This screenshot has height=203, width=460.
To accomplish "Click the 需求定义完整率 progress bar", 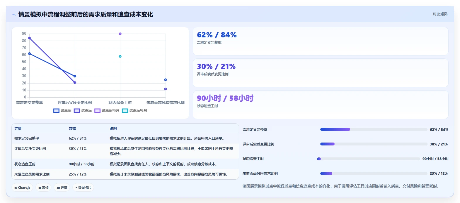I will coord(374,129).
